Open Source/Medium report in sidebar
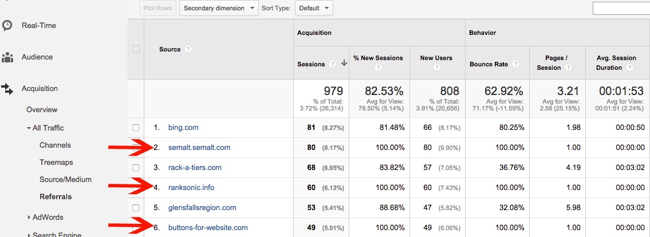The image size is (650, 237). (65, 180)
